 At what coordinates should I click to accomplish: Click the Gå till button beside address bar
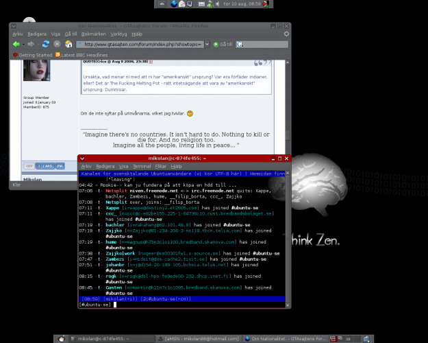point(223,44)
